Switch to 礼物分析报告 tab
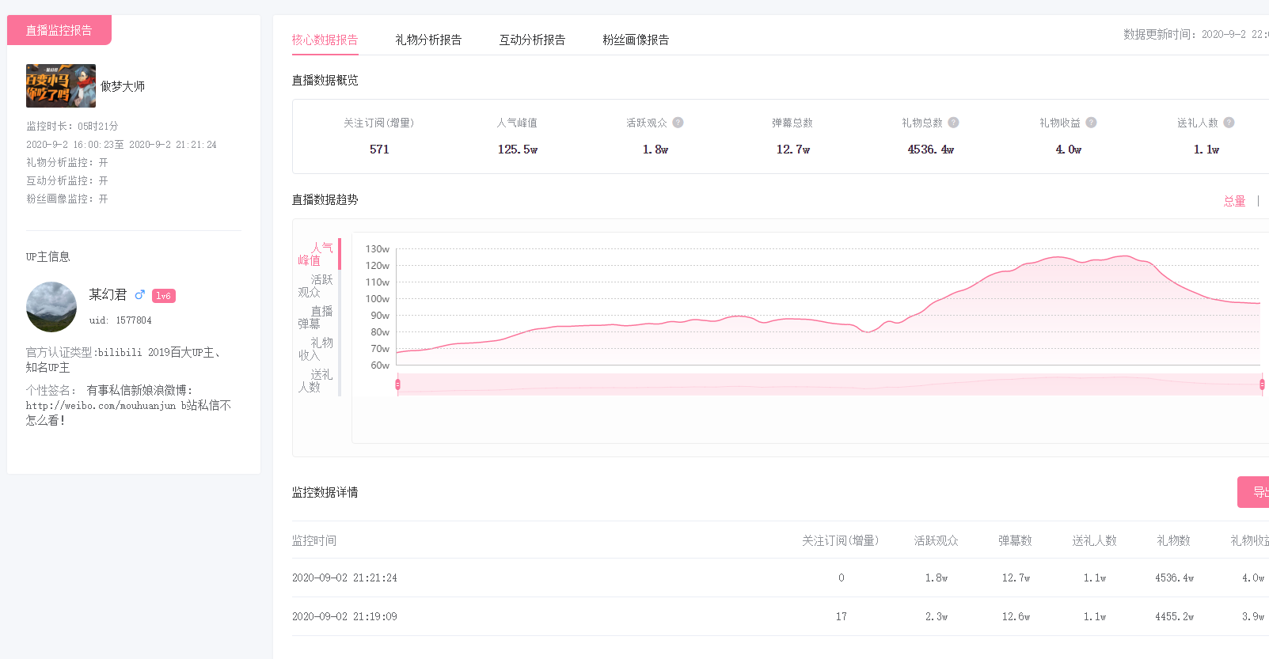 point(428,40)
